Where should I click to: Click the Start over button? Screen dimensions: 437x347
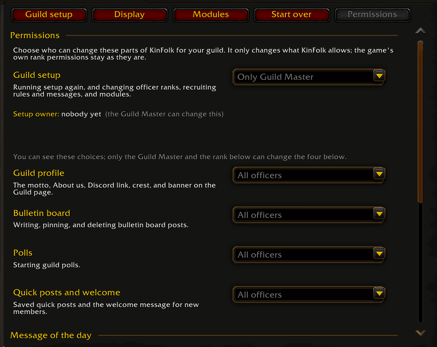tap(292, 14)
